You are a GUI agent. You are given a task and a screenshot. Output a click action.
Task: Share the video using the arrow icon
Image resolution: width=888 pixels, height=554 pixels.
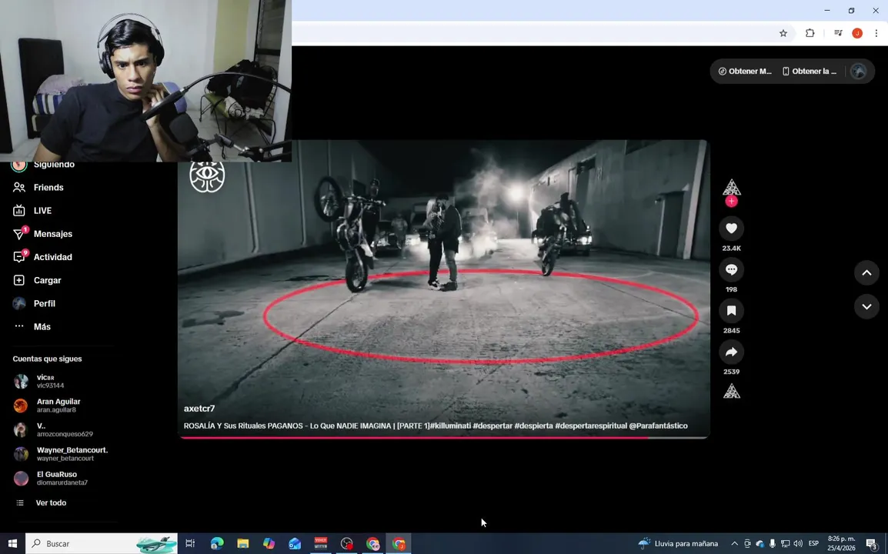click(x=731, y=352)
